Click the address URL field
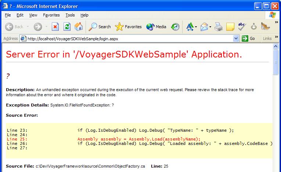Viewport: 281px width, 172px height. pos(129,38)
